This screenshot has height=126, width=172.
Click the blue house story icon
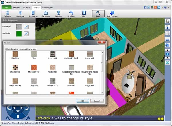[167, 54]
